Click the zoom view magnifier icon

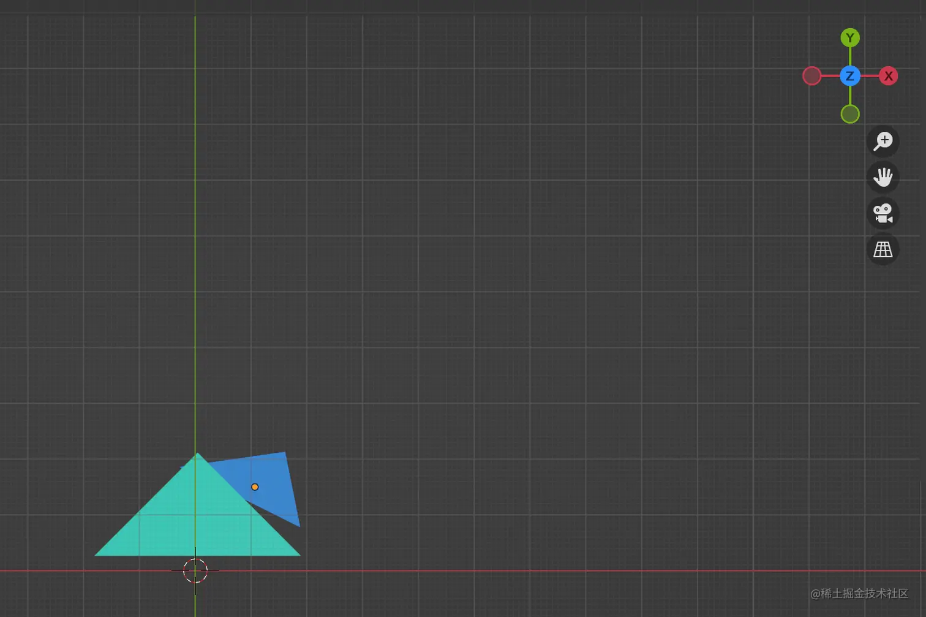883,142
